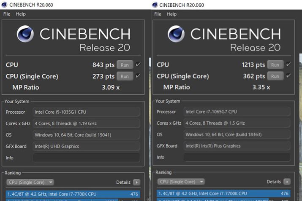Click Intel Core i5-1035G1 CPU processor field
The height and width of the screenshot is (201, 302).
point(86,112)
